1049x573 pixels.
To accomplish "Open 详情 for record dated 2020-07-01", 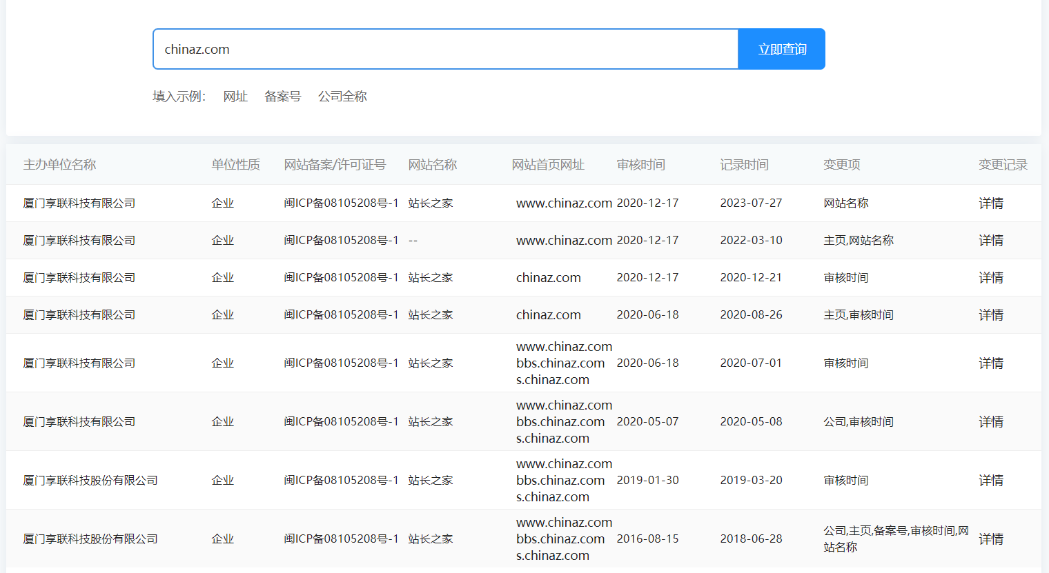I will (x=991, y=363).
